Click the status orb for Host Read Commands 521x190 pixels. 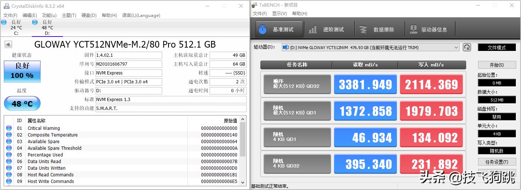9,175
